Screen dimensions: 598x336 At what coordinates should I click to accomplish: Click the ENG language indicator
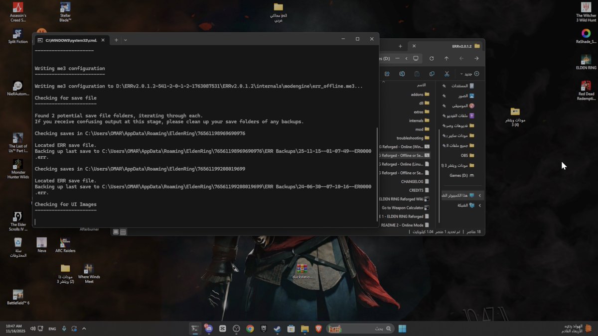point(52,329)
